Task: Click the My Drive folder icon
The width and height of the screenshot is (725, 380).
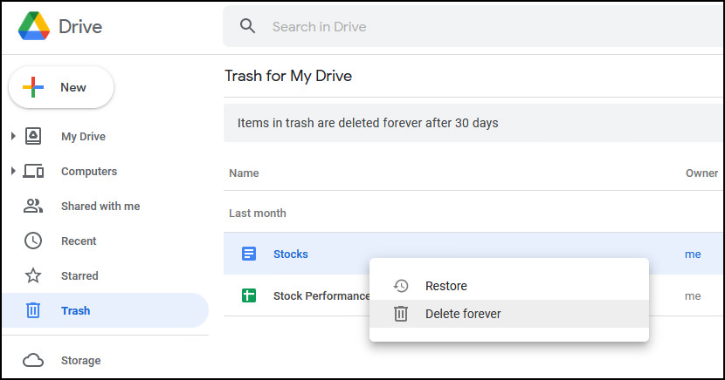Action: click(x=33, y=136)
